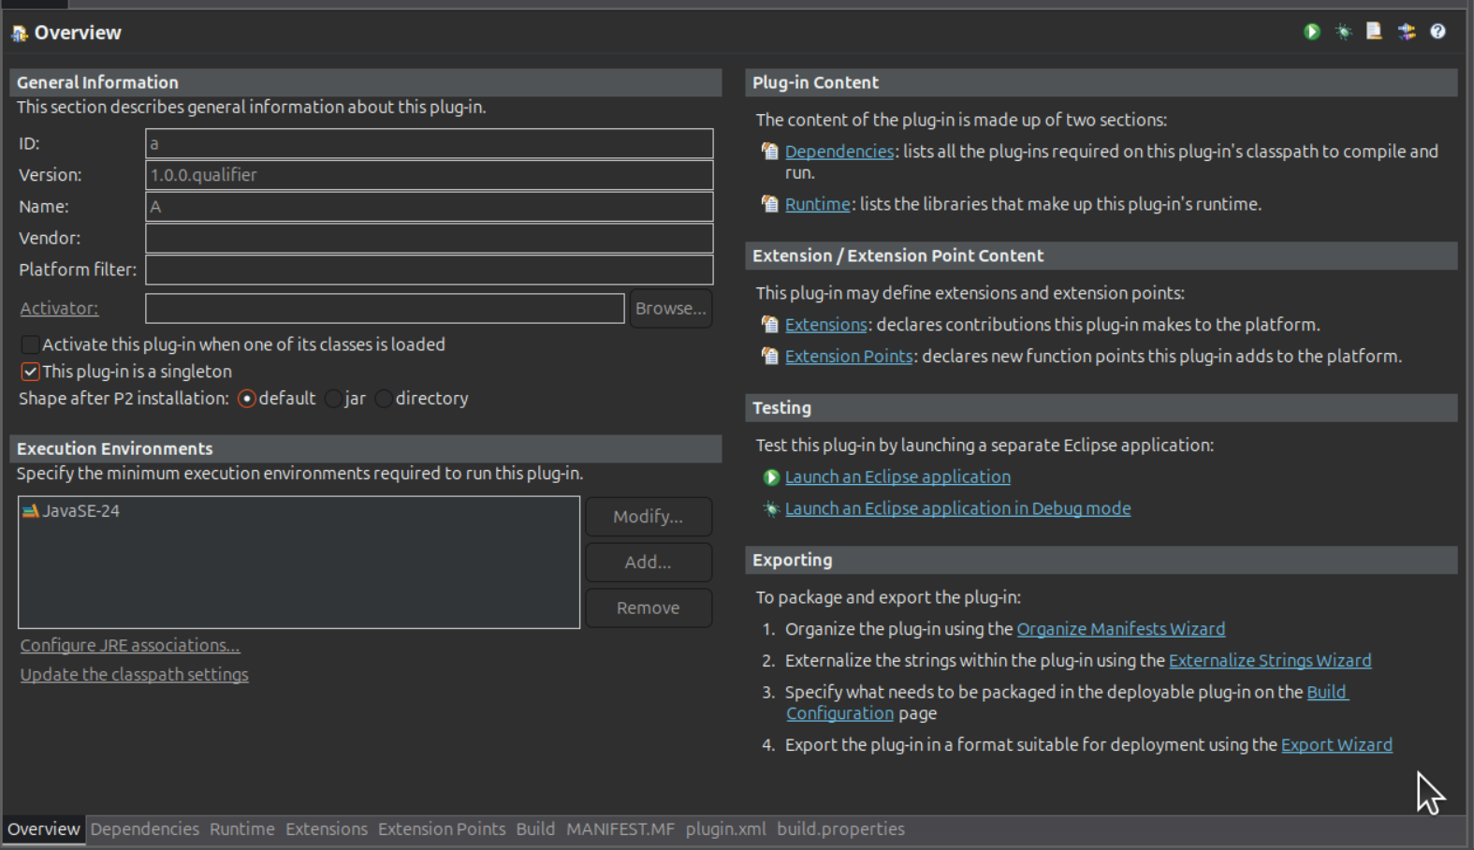Click the Version input field
This screenshot has width=1474, height=850.
tap(430, 175)
